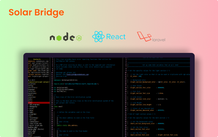This screenshot has height=137, width=218.
Task: Select the highlighted views/ folder row
Action: point(39,103)
